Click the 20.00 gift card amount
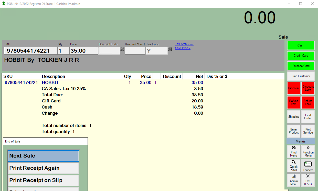The height and width of the screenshot is (191, 318). coord(197,101)
